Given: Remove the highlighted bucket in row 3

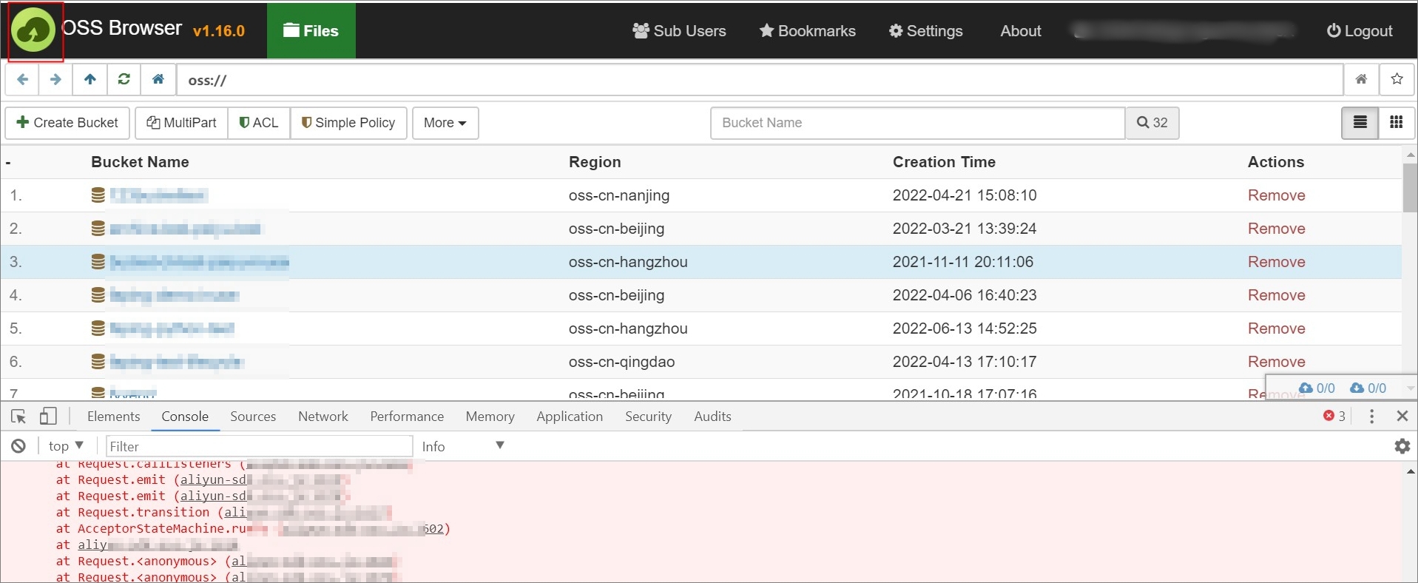Looking at the screenshot, I should pos(1276,262).
